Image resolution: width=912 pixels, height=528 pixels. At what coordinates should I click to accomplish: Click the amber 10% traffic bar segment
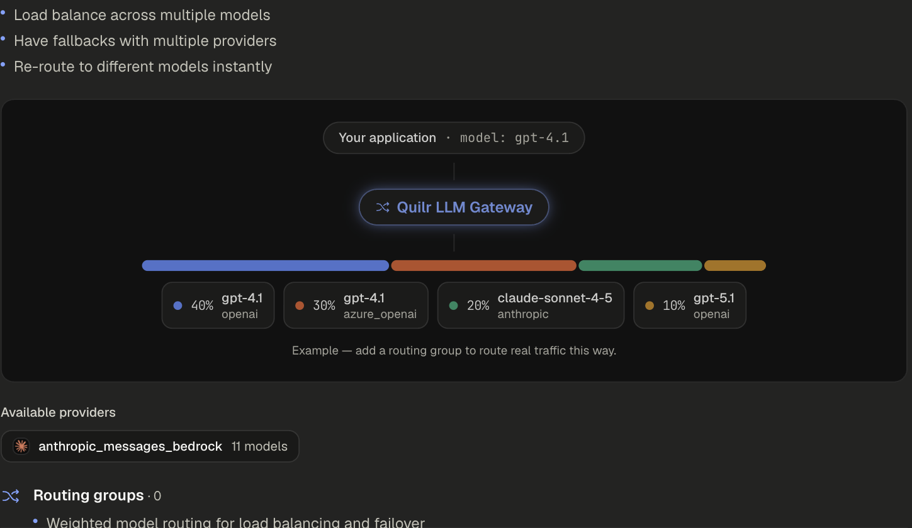tap(735, 265)
